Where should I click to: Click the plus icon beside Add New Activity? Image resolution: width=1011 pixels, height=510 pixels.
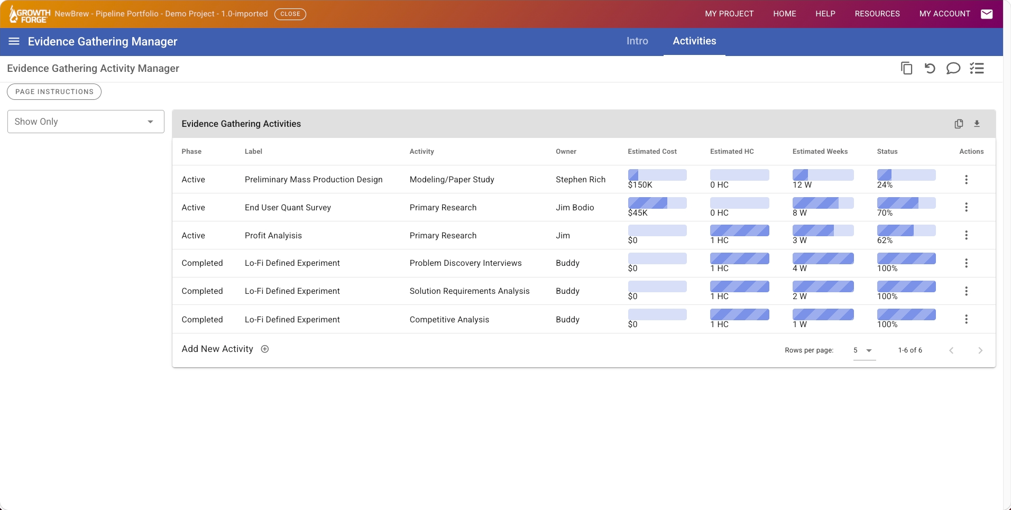pos(265,349)
